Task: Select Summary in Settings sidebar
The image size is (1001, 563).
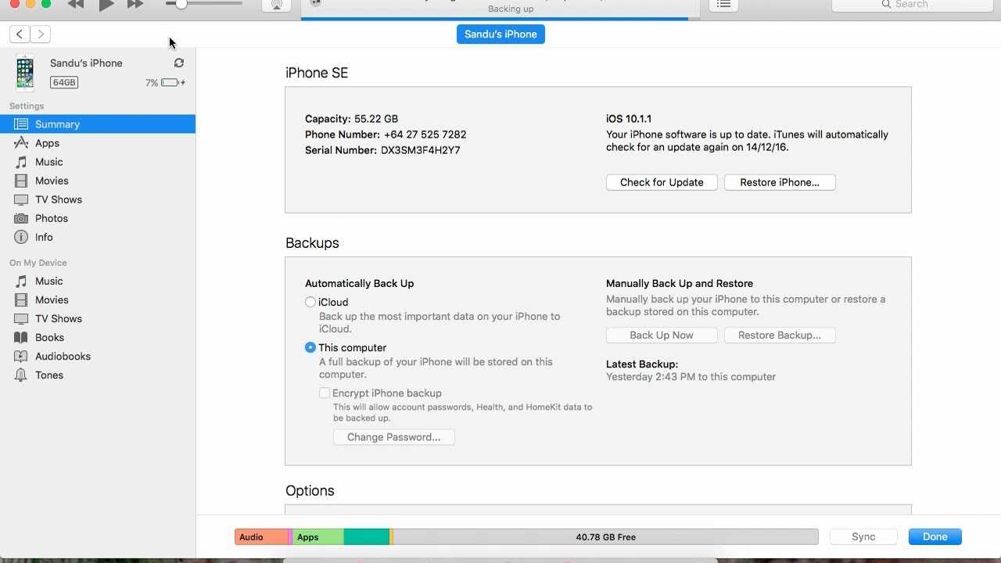Action: (98, 124)
